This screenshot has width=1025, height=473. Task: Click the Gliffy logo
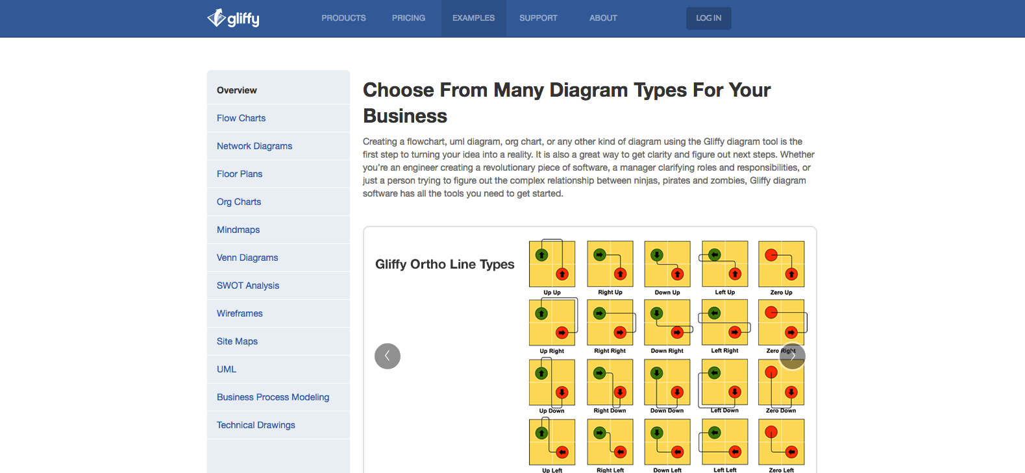233,18
